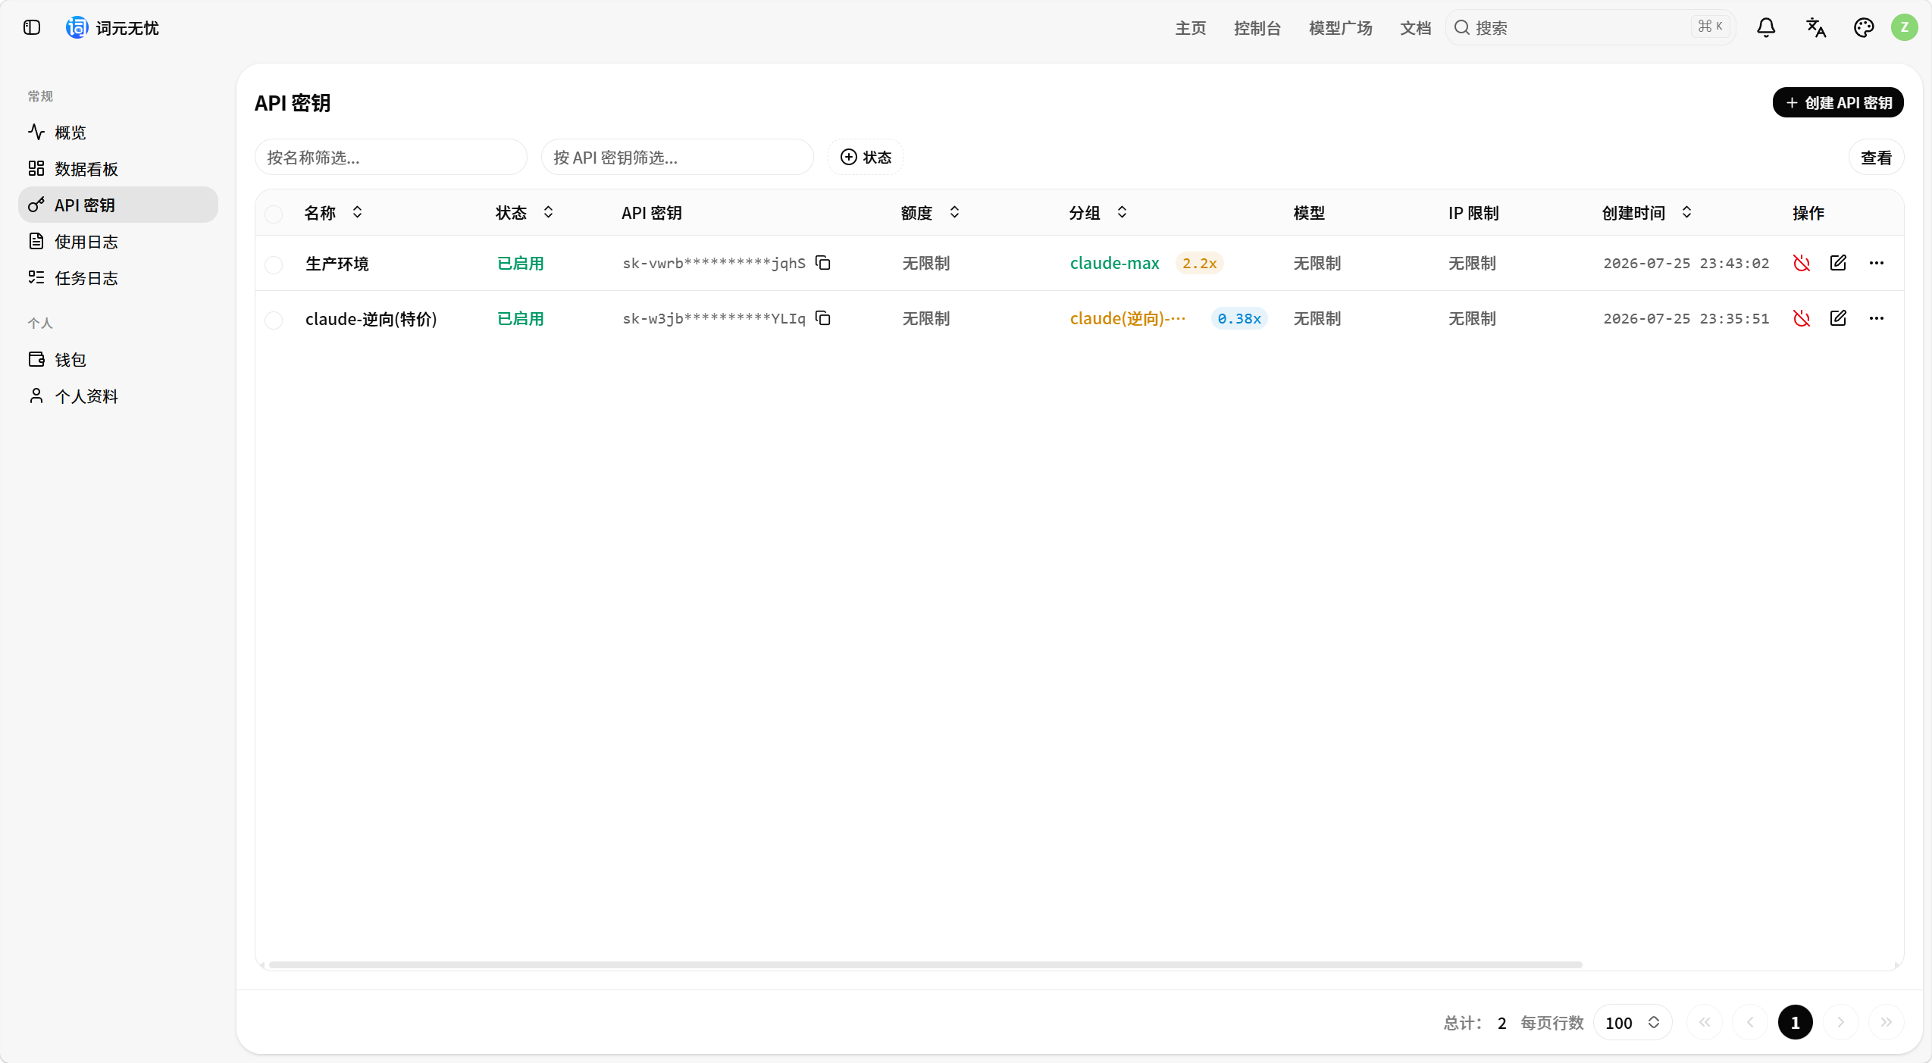The image size is (1932, 1063).
Task: Open 任务日志 in the sidebar
Action: pyautogui.click(x=118, y=277)
